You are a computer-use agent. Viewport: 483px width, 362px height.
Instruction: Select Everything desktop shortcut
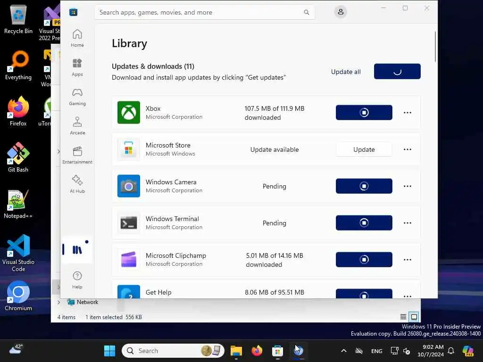pyautogui.click(x=18, y=65)
